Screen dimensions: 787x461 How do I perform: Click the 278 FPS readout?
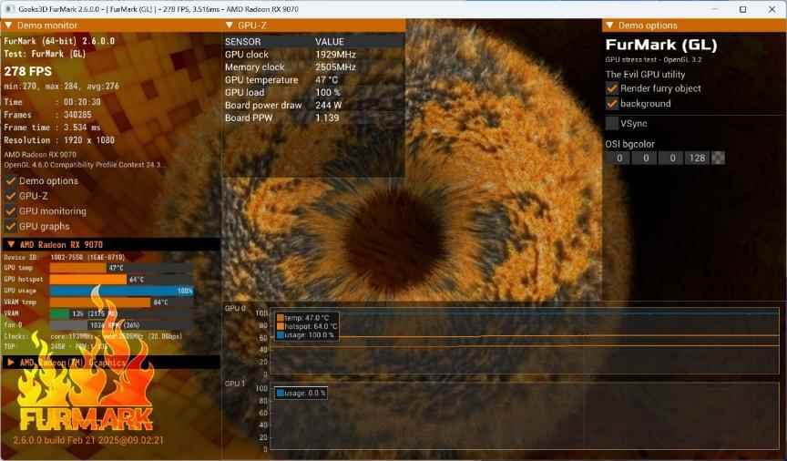point(28,71)
